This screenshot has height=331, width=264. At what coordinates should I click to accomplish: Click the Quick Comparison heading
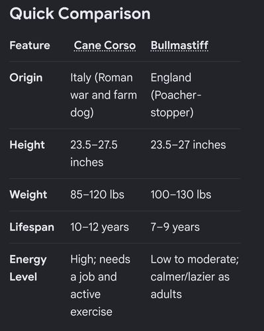[80, 14]
